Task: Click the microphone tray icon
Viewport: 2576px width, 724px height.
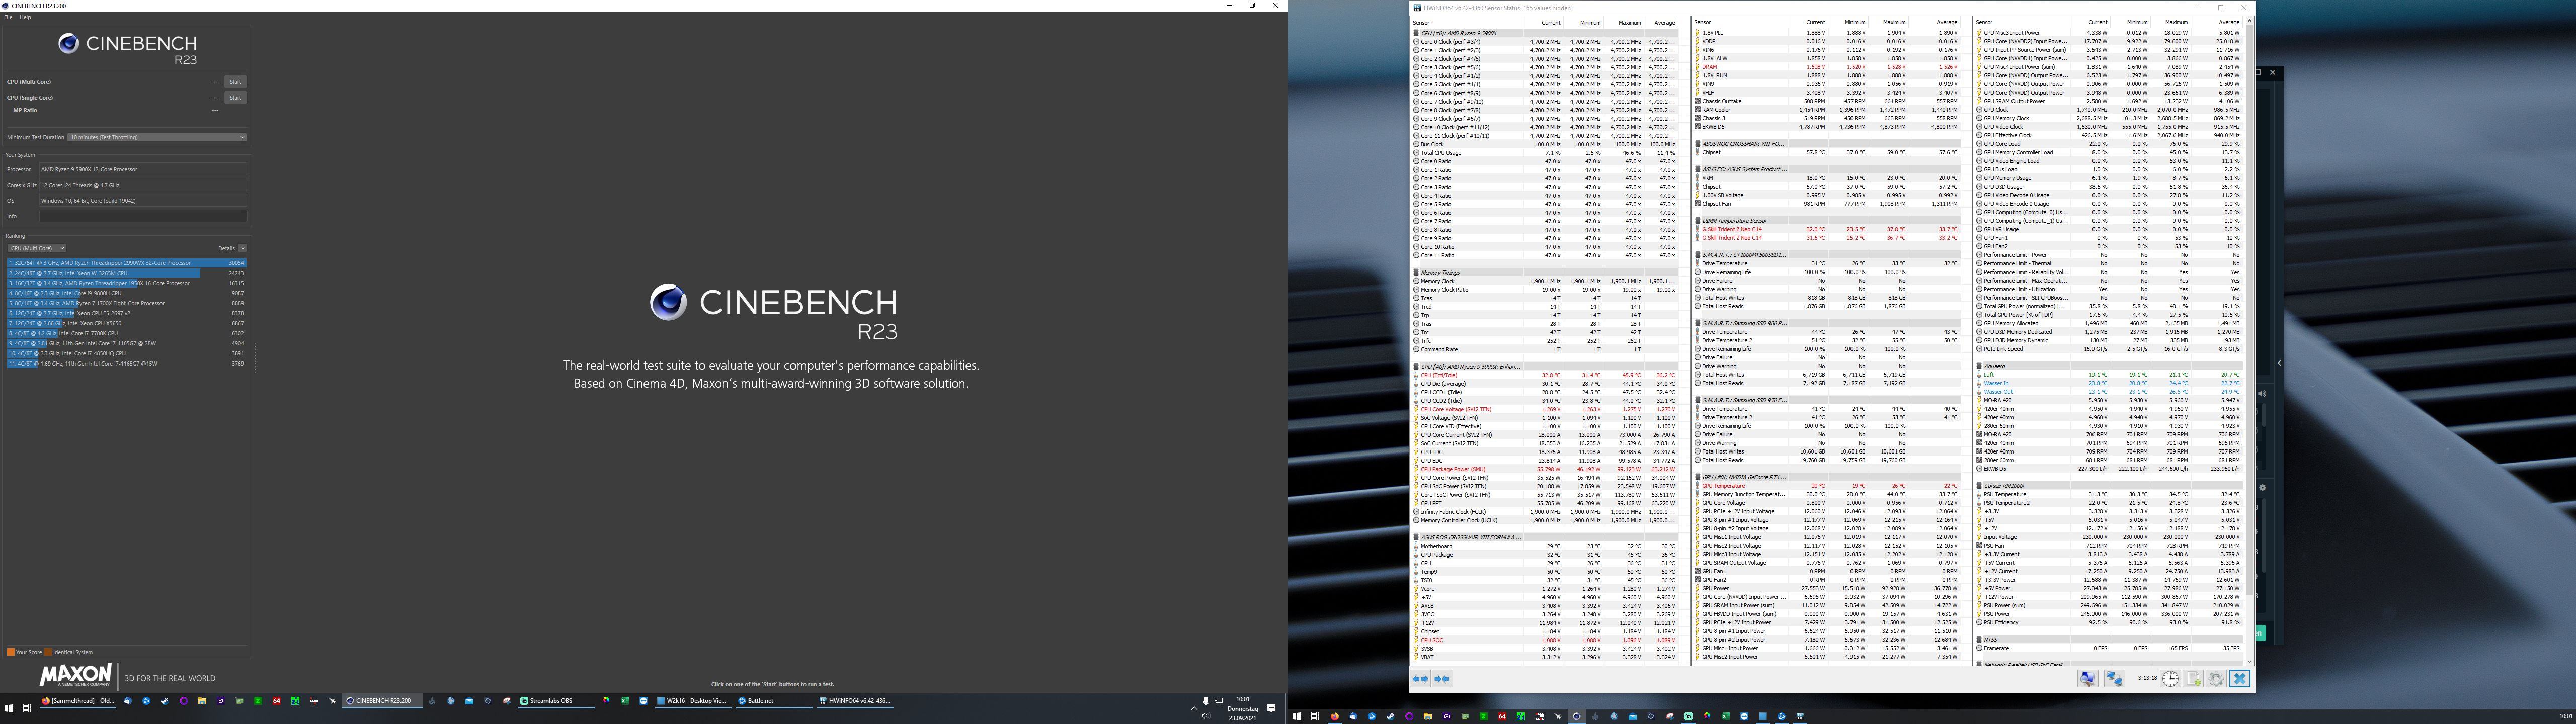Action: click(1206, 701)
